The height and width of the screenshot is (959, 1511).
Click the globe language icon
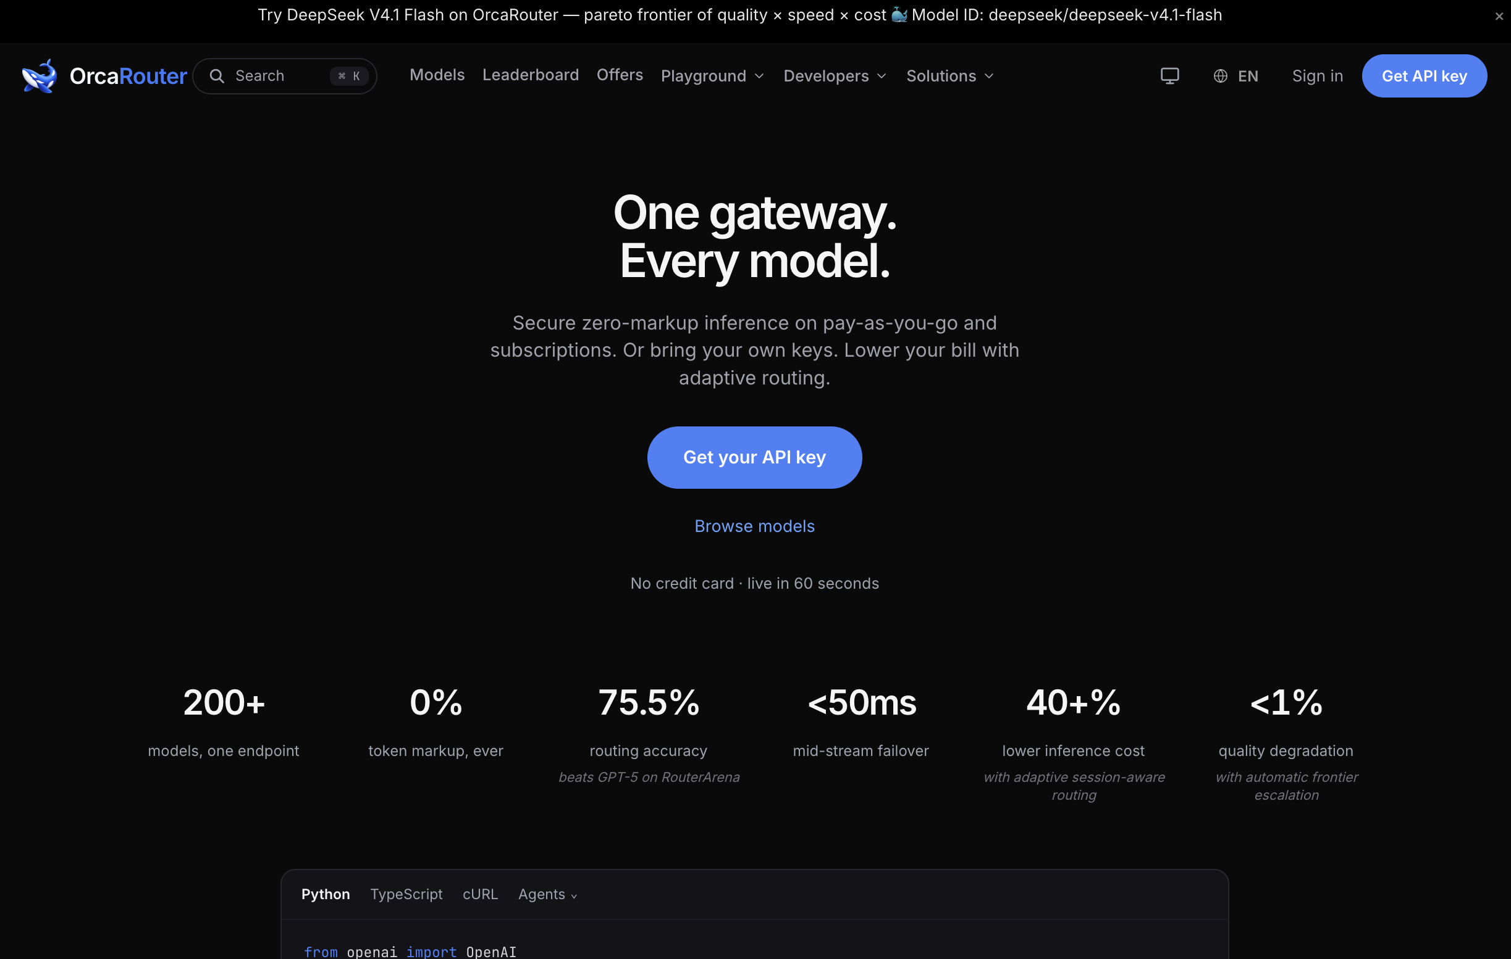pyautogui.click(x=1220, y=76)
